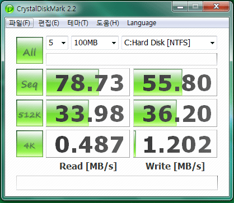Image resolution: width=234 pixels, height=203 pixels.
Task: Select the sequential write result 55.80
Action: point(175,82)
